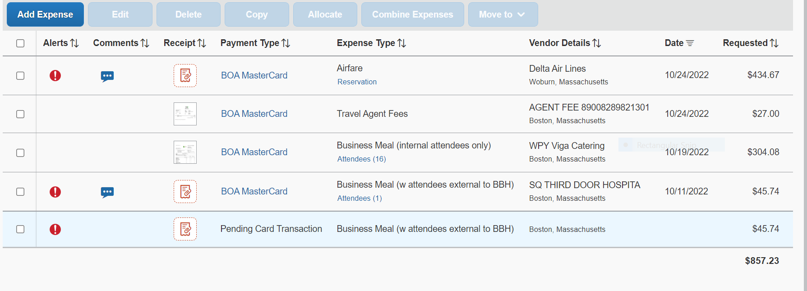Screen dimensions: 807x291
Task: Click AGENT FEE 89008289821301 vendor text
Action: pos(589,107)
